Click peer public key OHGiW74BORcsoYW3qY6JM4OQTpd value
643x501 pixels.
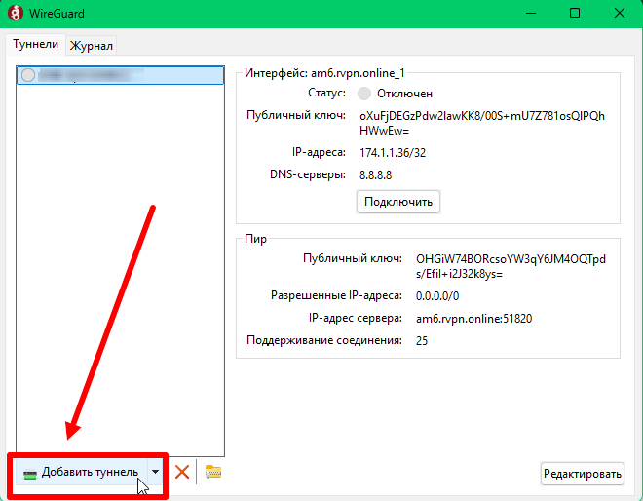pyautogui.click(x=511, y=267)
